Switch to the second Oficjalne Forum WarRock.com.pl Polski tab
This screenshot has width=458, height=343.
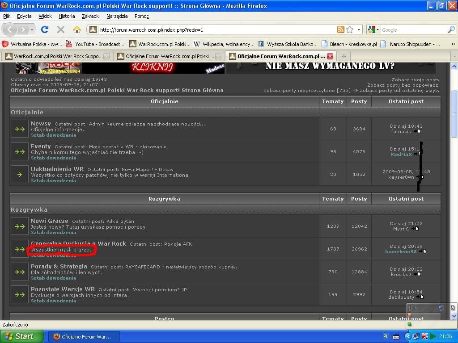pyautogui.click(x=169, y=56)
